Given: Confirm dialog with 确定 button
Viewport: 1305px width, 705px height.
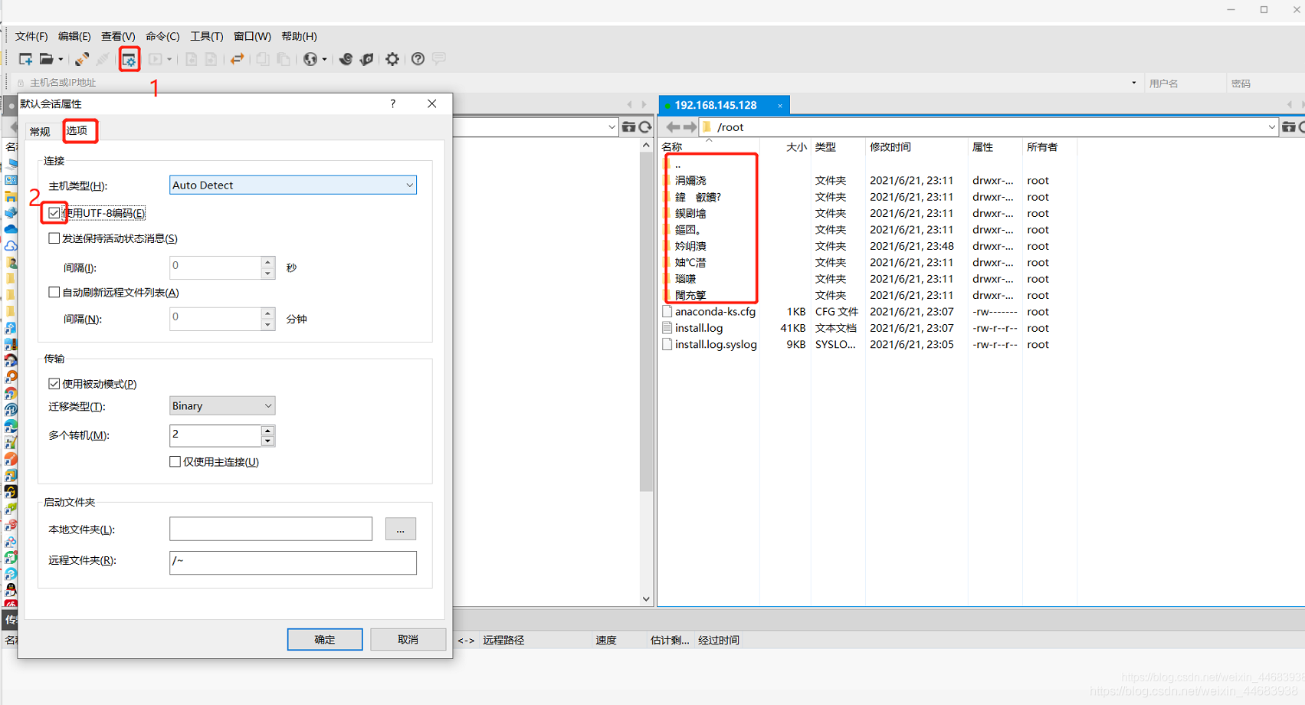Looking at the screenshot, I should coord(325,639).
